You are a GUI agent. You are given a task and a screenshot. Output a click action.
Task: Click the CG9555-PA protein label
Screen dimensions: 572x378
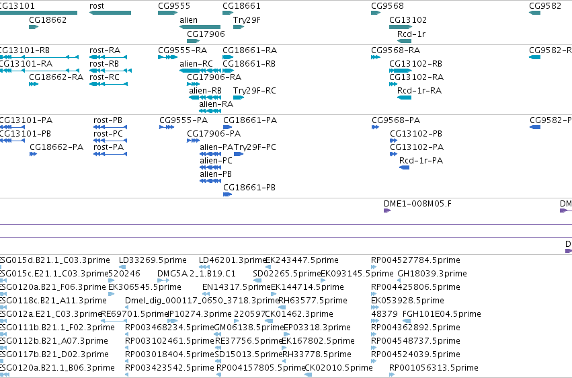183,120
